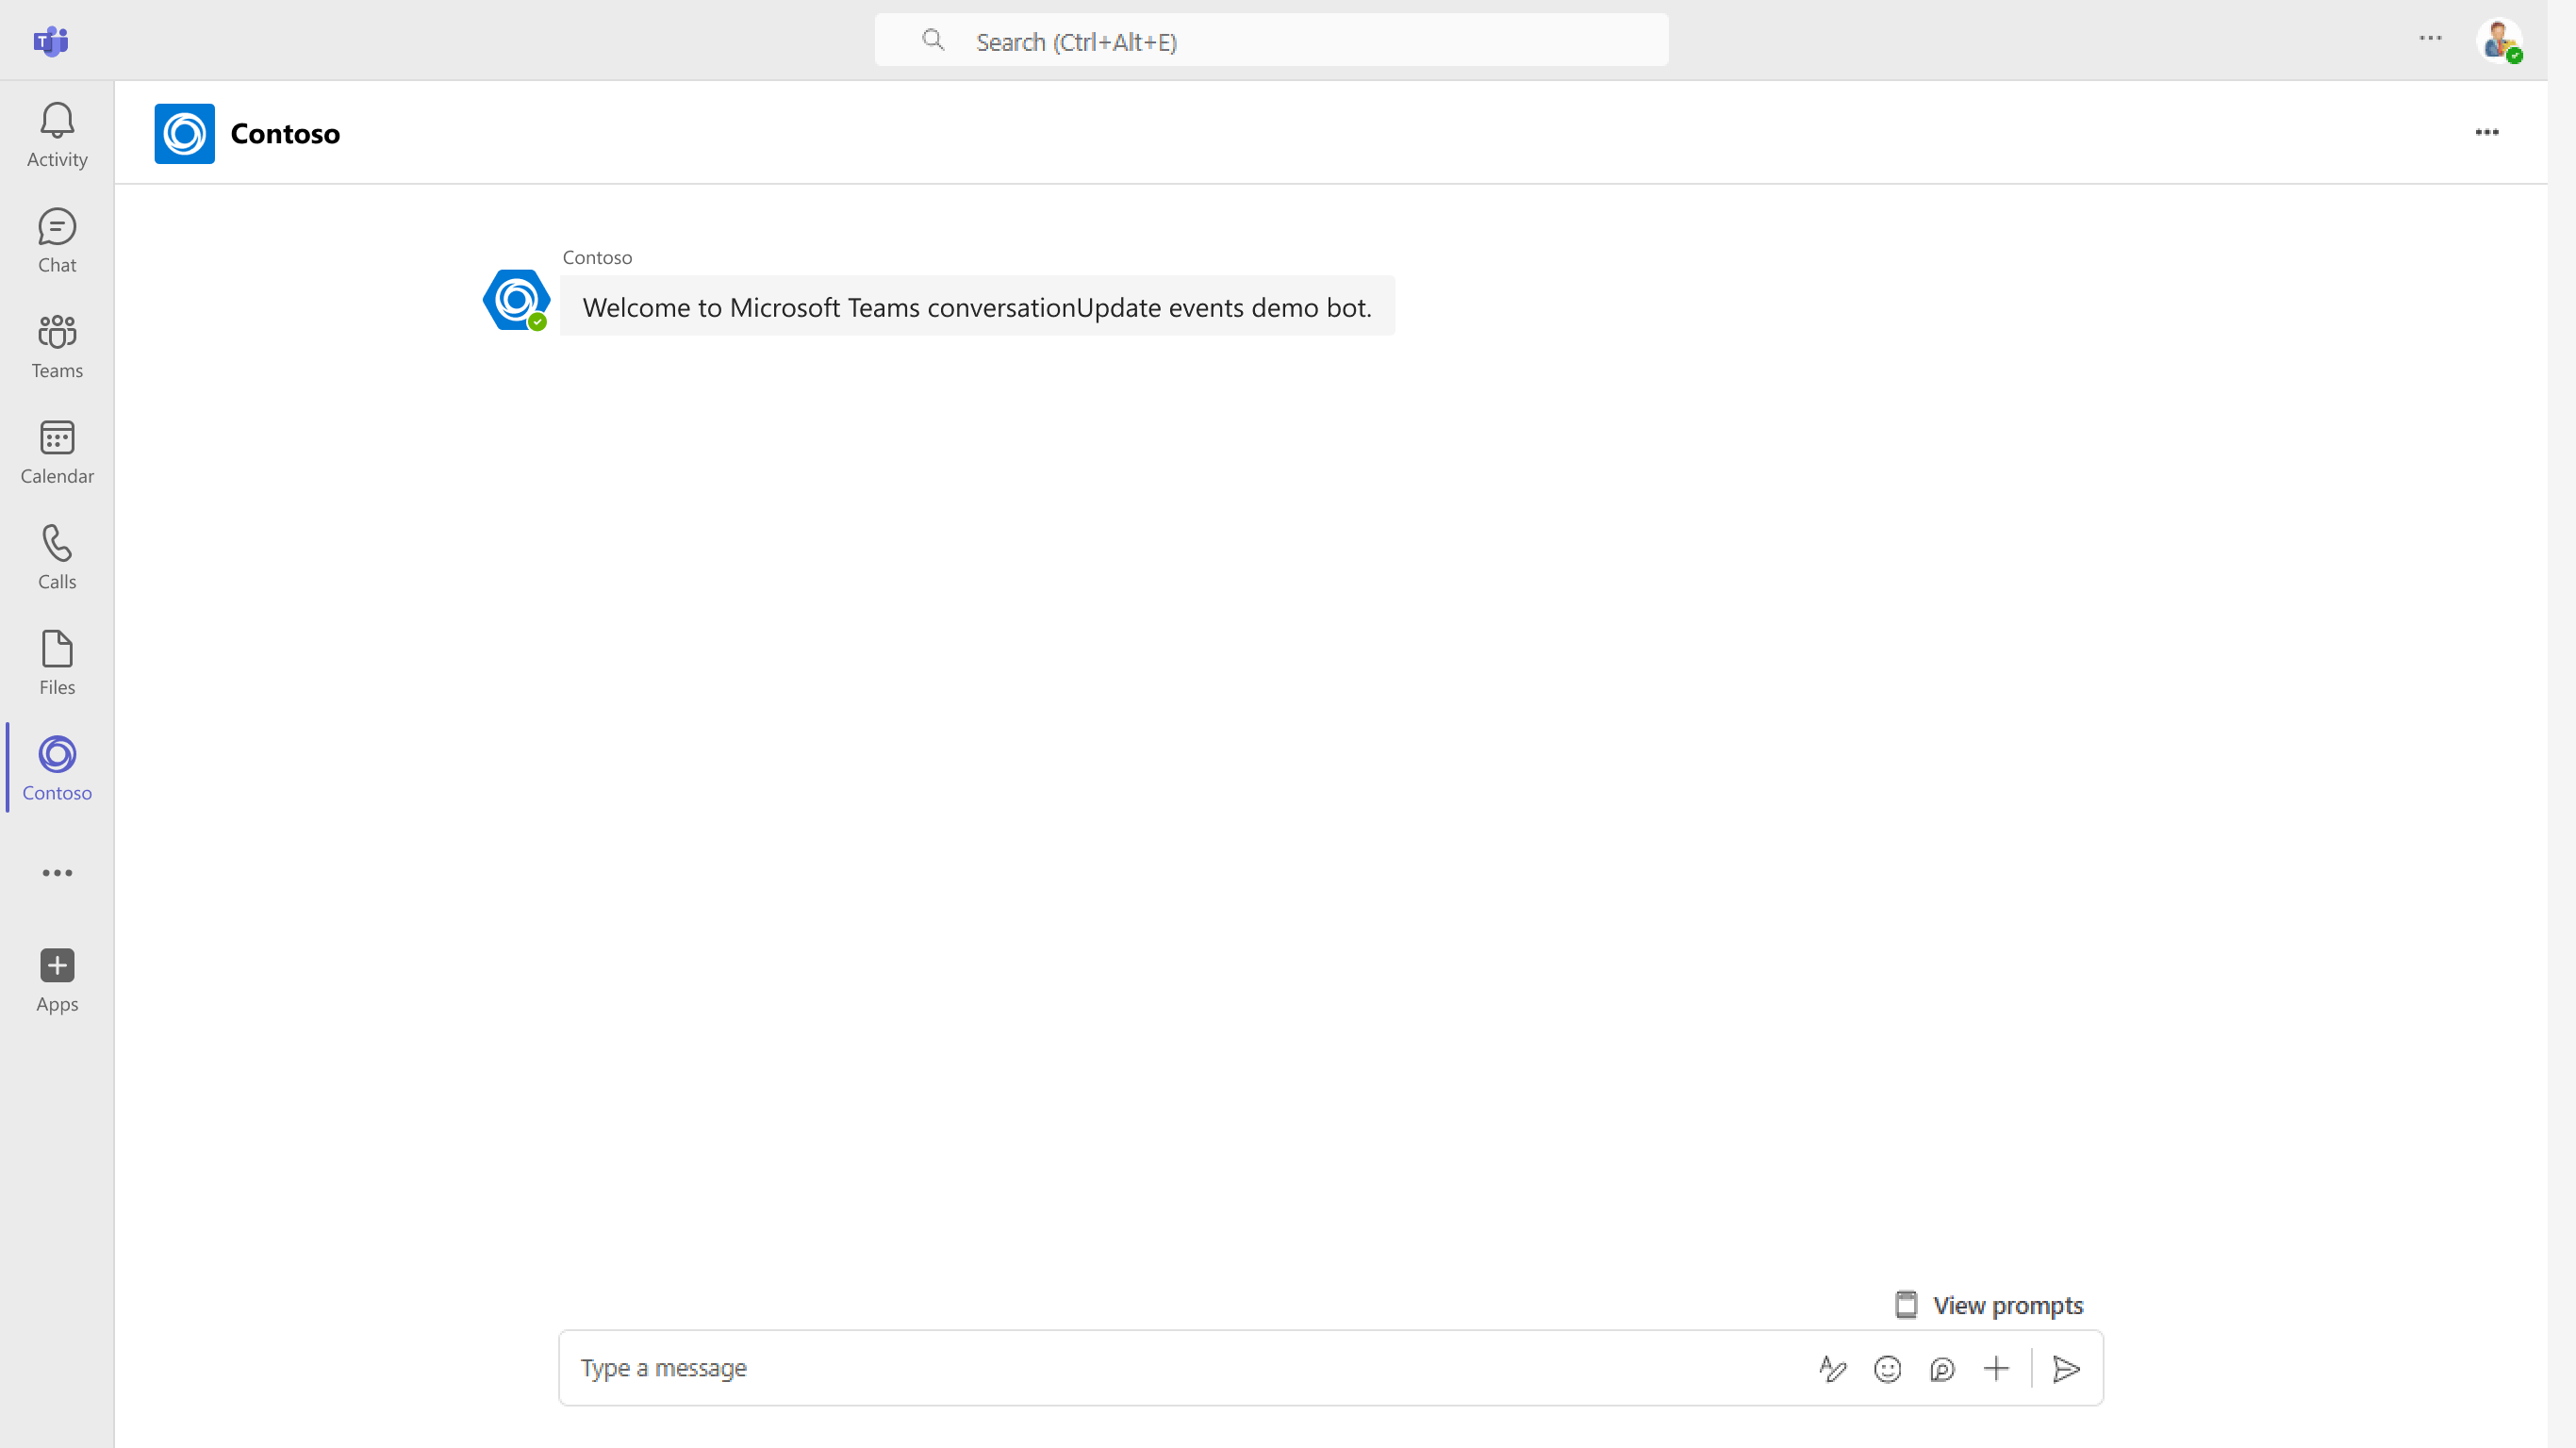Image resolution: width=2576 pixels, height=1448 pixels.
Task: Open the Activity feed
Action: (56, 135)
